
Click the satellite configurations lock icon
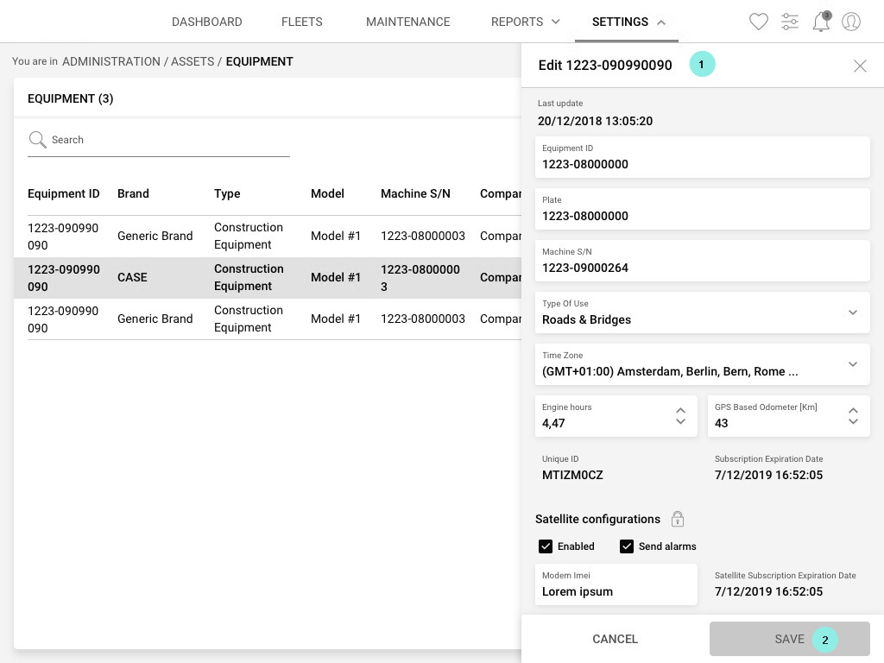pos(678,519)
